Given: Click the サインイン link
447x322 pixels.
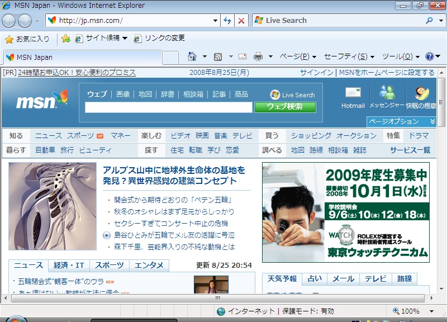Looking at the screenshot, I should point(317,73).
